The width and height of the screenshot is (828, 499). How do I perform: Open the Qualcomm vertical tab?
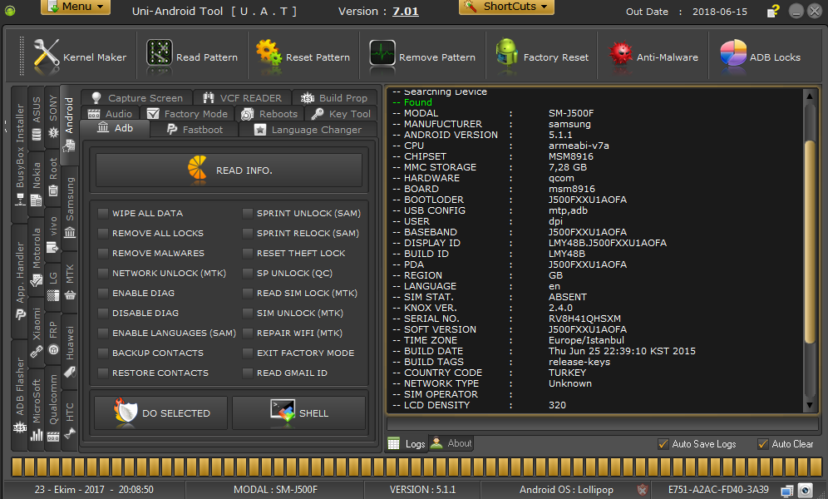pos(53,408)
